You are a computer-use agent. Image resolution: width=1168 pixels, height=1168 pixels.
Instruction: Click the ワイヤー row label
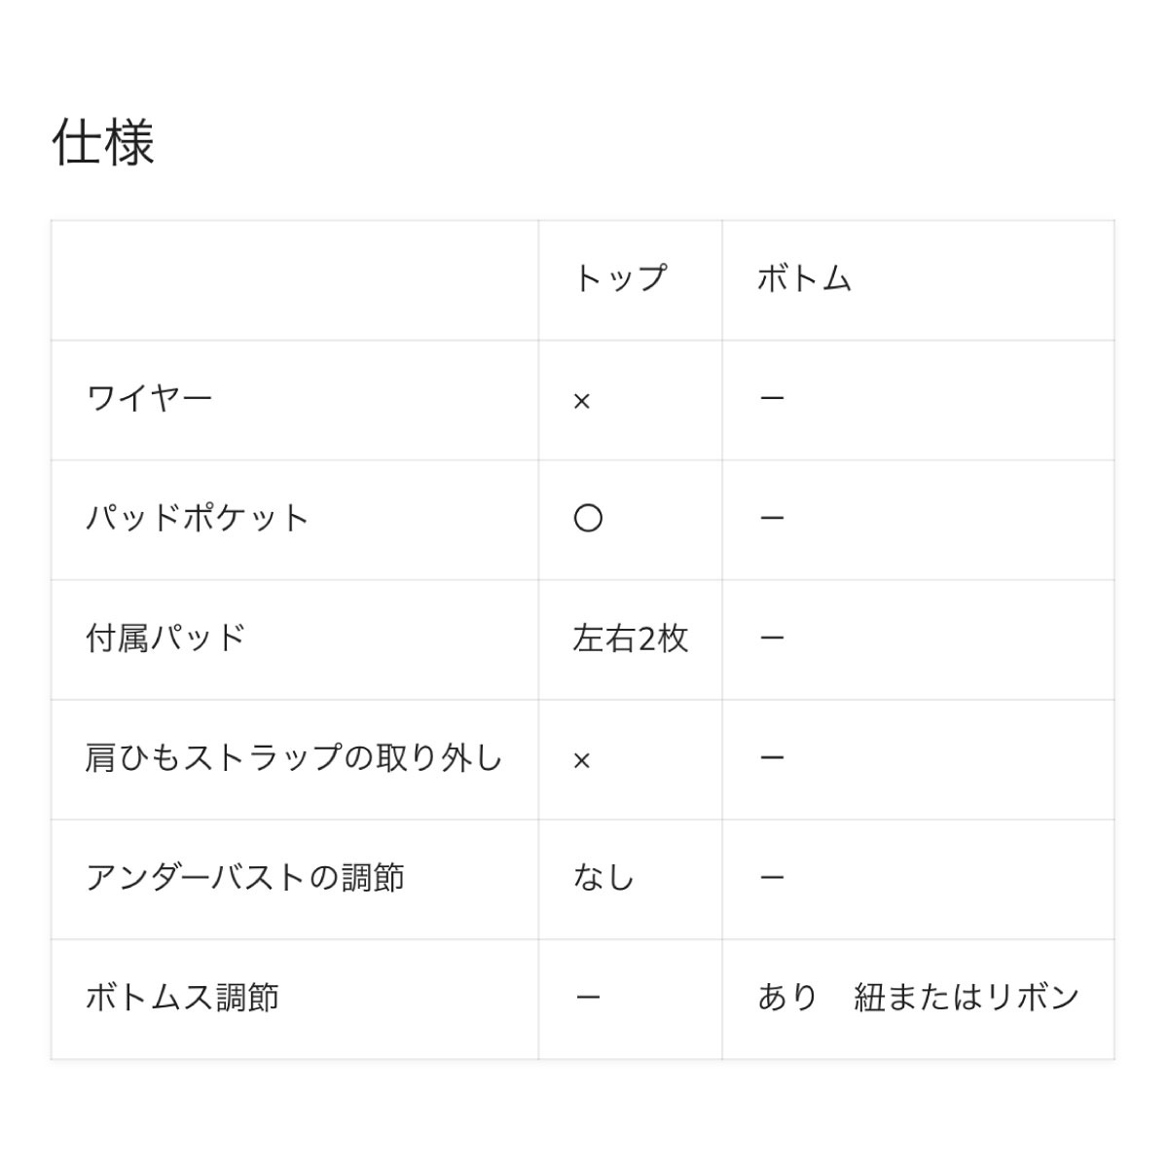pos(149,399)
